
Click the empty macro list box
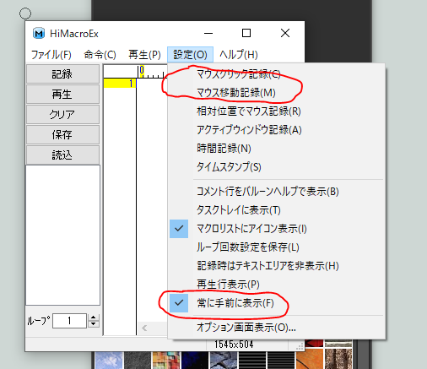(x=63, y=235)
